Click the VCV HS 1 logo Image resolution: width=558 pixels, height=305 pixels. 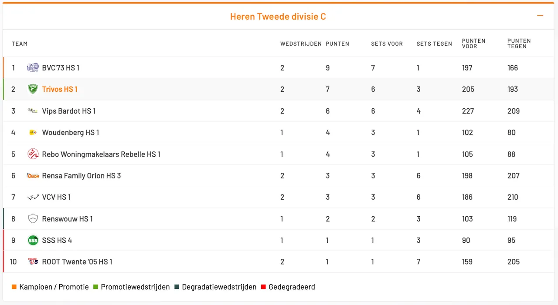click(33, 197)
